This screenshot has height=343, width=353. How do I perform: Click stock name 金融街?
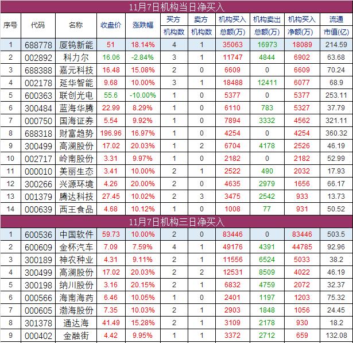click(76, 336)
